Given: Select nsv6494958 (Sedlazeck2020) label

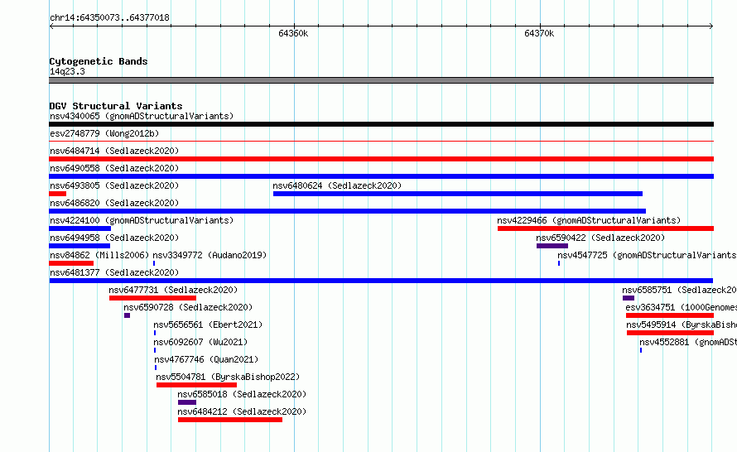Looking at the screenshot, I should (x=114, y=238).
